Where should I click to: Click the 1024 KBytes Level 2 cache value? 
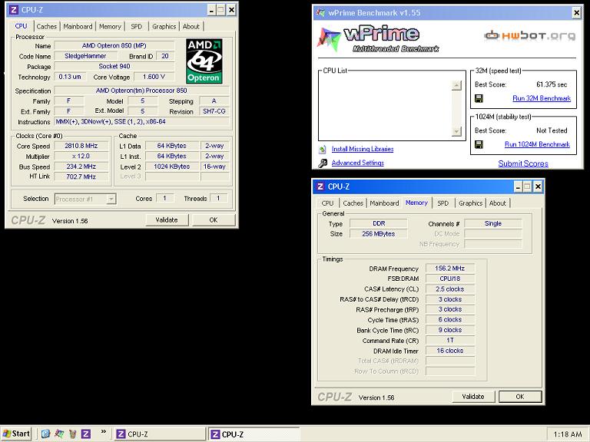point(171,167)
